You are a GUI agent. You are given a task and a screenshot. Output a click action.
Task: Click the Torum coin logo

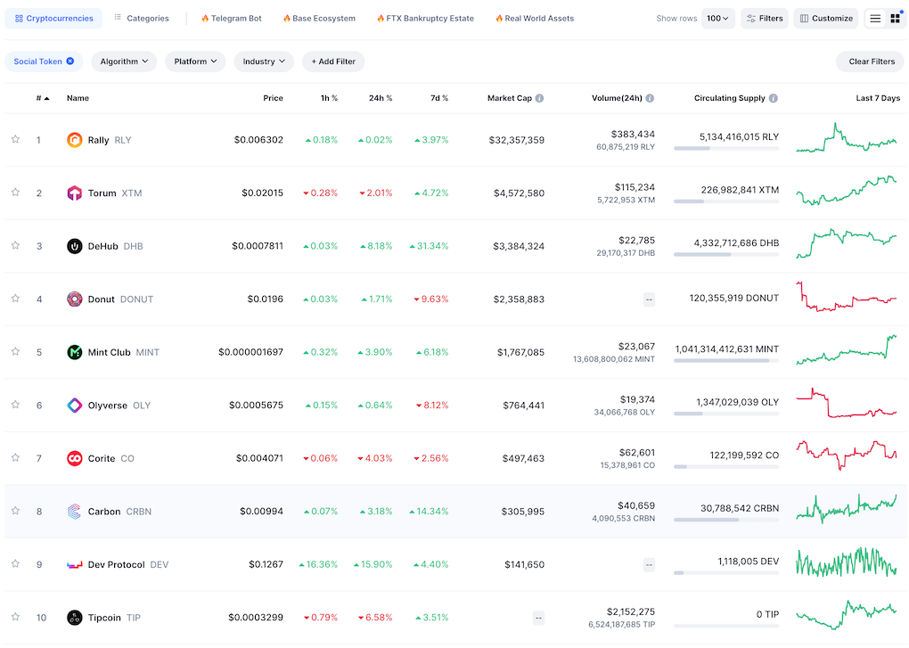(74, 193)
